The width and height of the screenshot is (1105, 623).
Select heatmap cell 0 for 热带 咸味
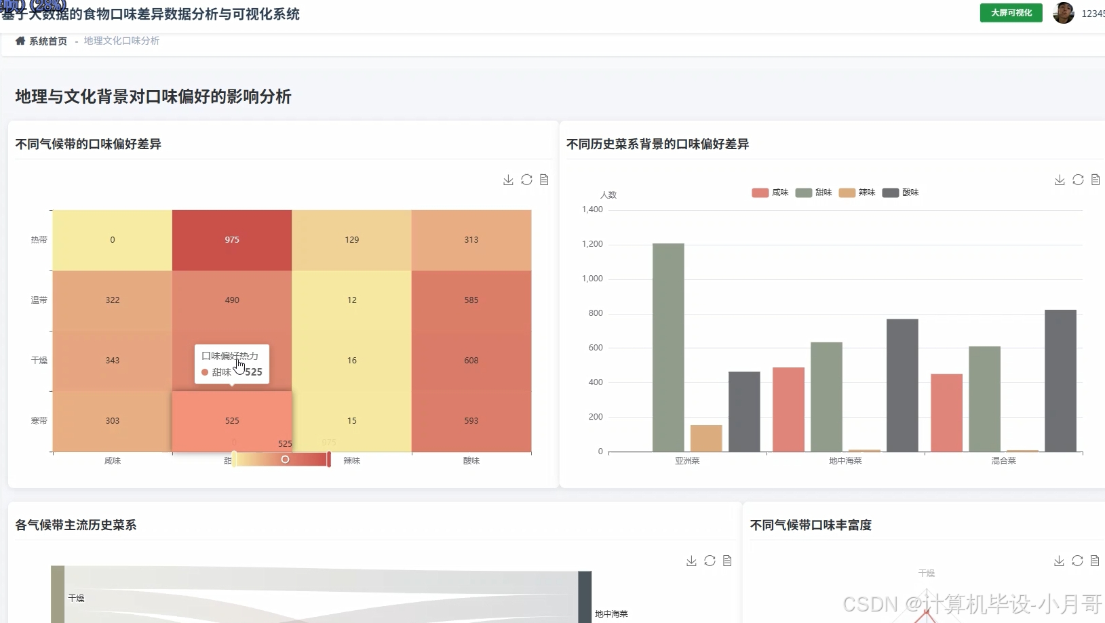[113, 240]
